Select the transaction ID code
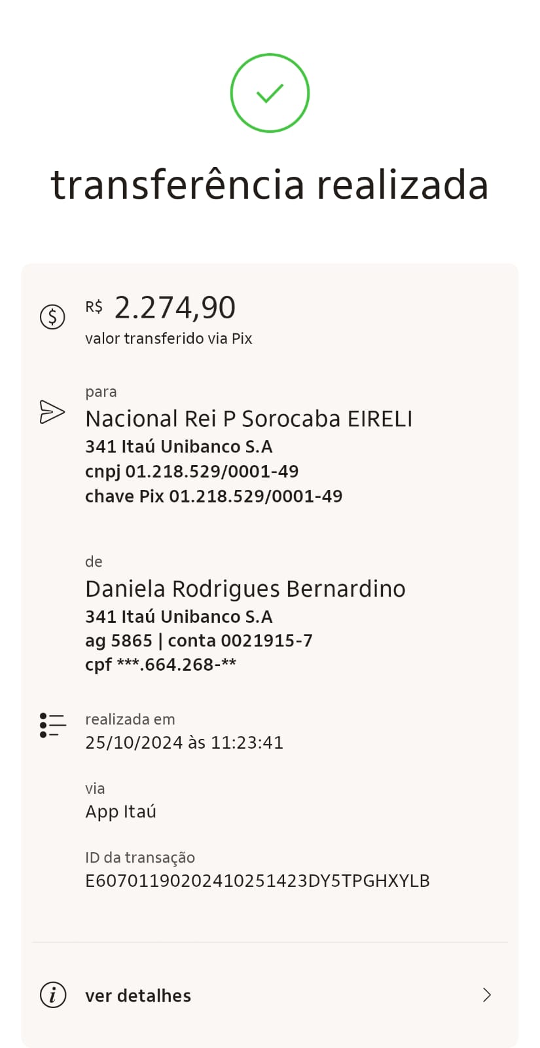 pyautogui.click(x=257, y=881)
